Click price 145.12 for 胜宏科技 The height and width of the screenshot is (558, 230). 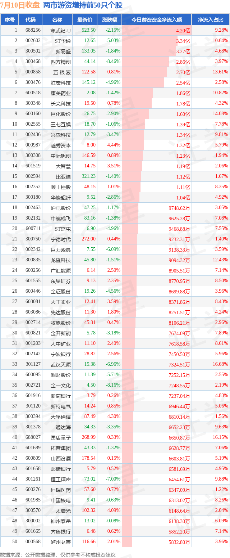pyautogui.click(x=89, y=82)
